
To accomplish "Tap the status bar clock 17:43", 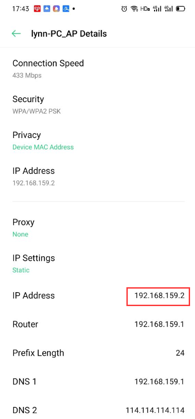I will coord(21,9).
